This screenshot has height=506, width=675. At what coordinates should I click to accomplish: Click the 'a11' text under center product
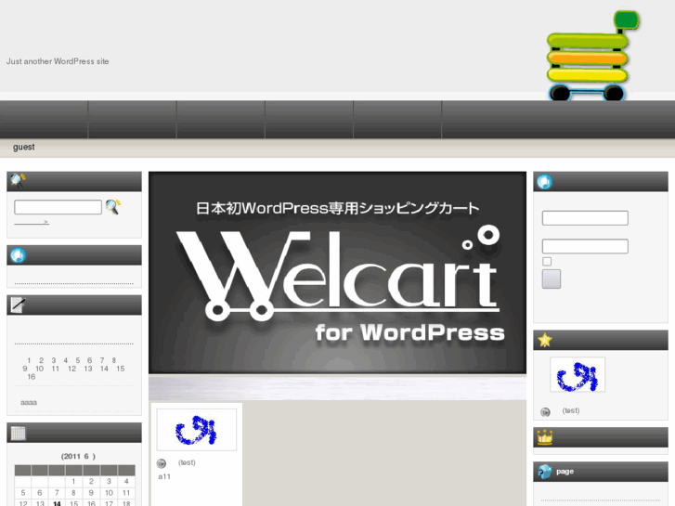point(164,476)
